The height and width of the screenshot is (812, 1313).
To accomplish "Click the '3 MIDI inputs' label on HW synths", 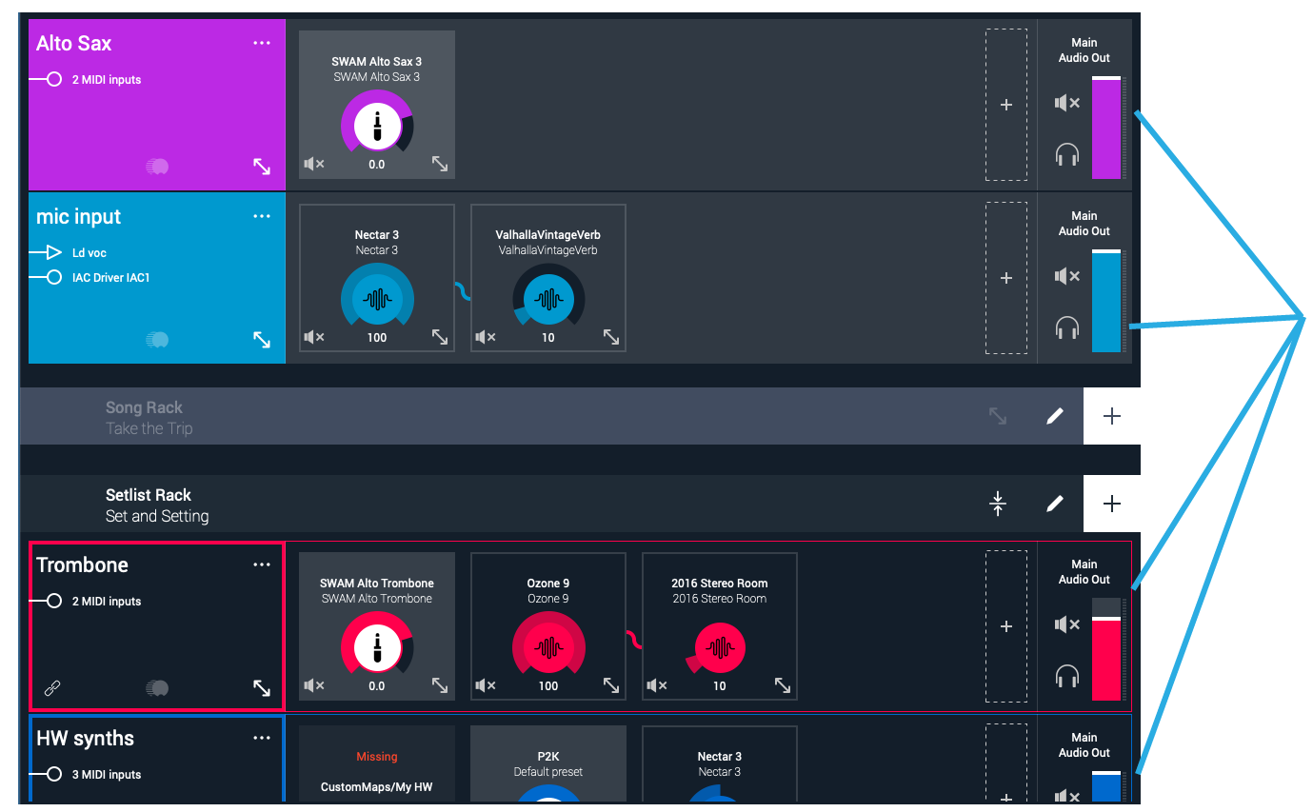I will (107, 775).
